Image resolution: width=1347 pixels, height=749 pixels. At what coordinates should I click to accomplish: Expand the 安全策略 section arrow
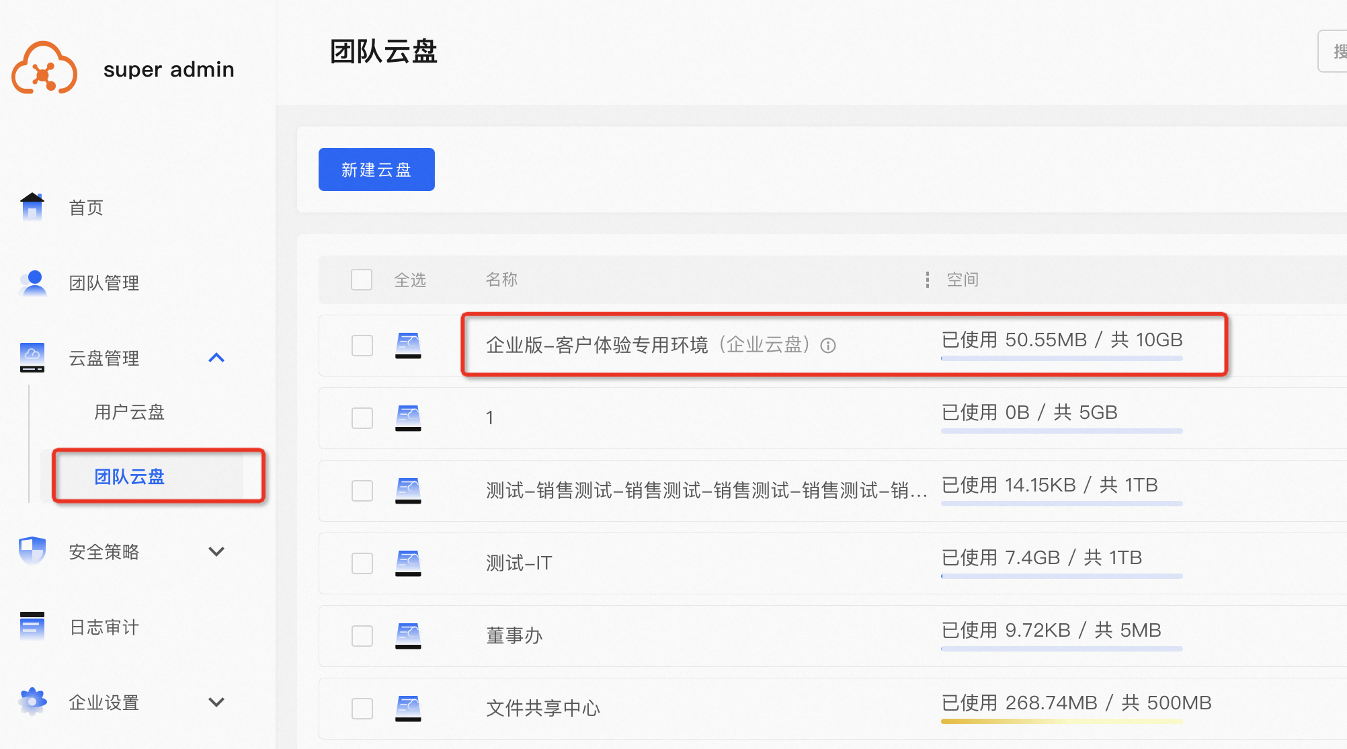[216, 551]
